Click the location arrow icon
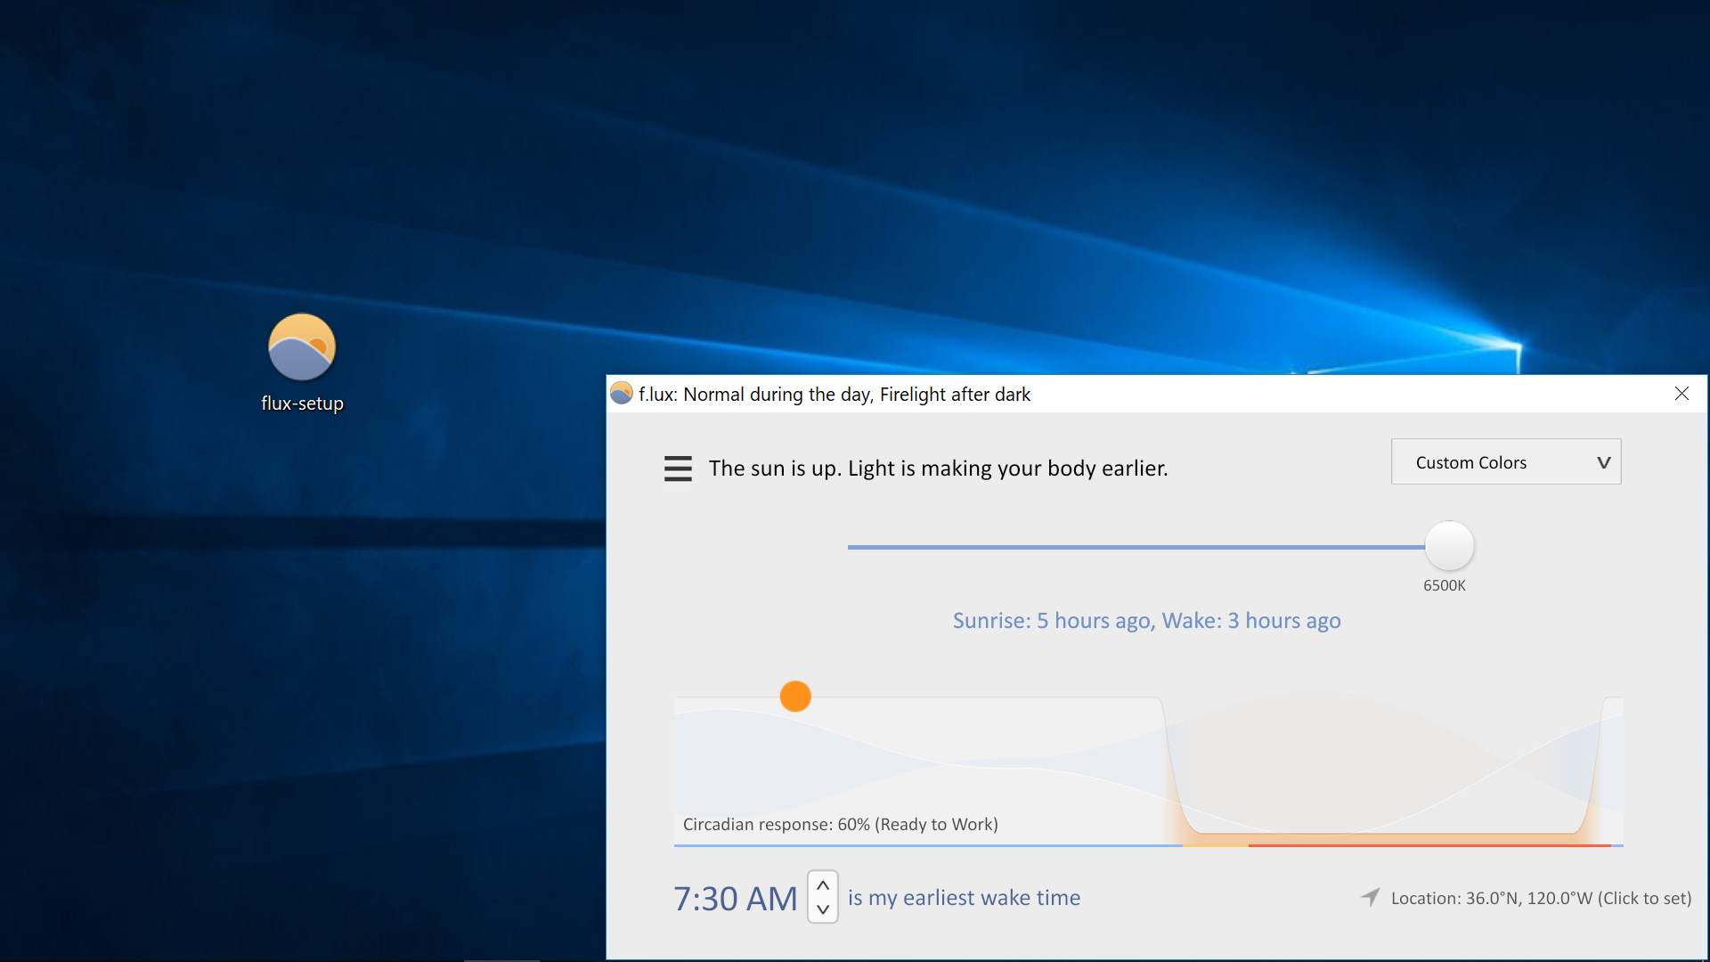1710x962 pixels. click(1371, 897)
